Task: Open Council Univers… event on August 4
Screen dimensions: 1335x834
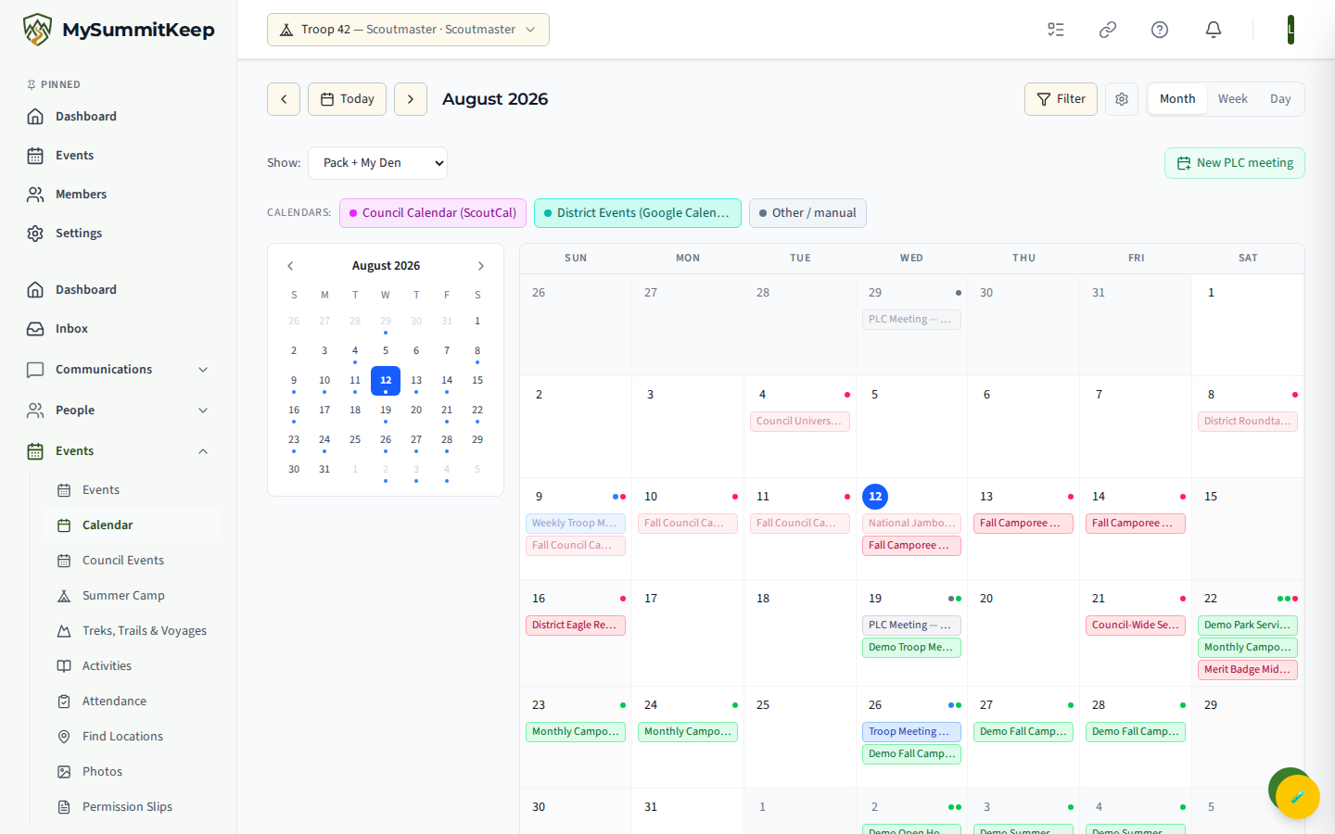Action: coord(800,422)
